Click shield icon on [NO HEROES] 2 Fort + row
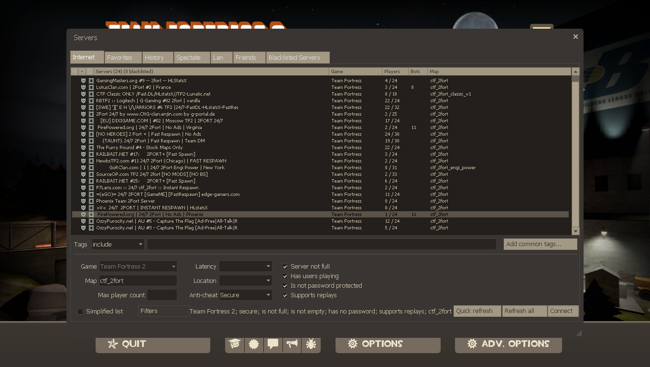 coord(83,134)
